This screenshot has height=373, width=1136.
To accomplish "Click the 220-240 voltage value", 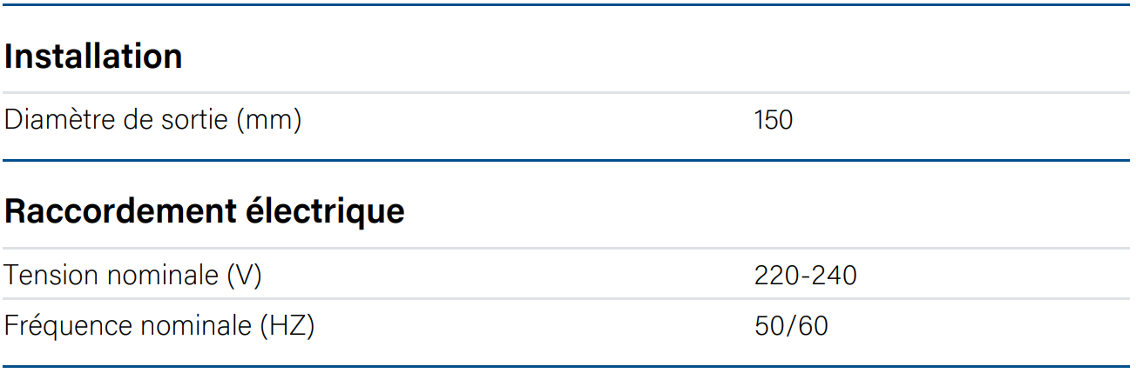I will coord(805,276).
